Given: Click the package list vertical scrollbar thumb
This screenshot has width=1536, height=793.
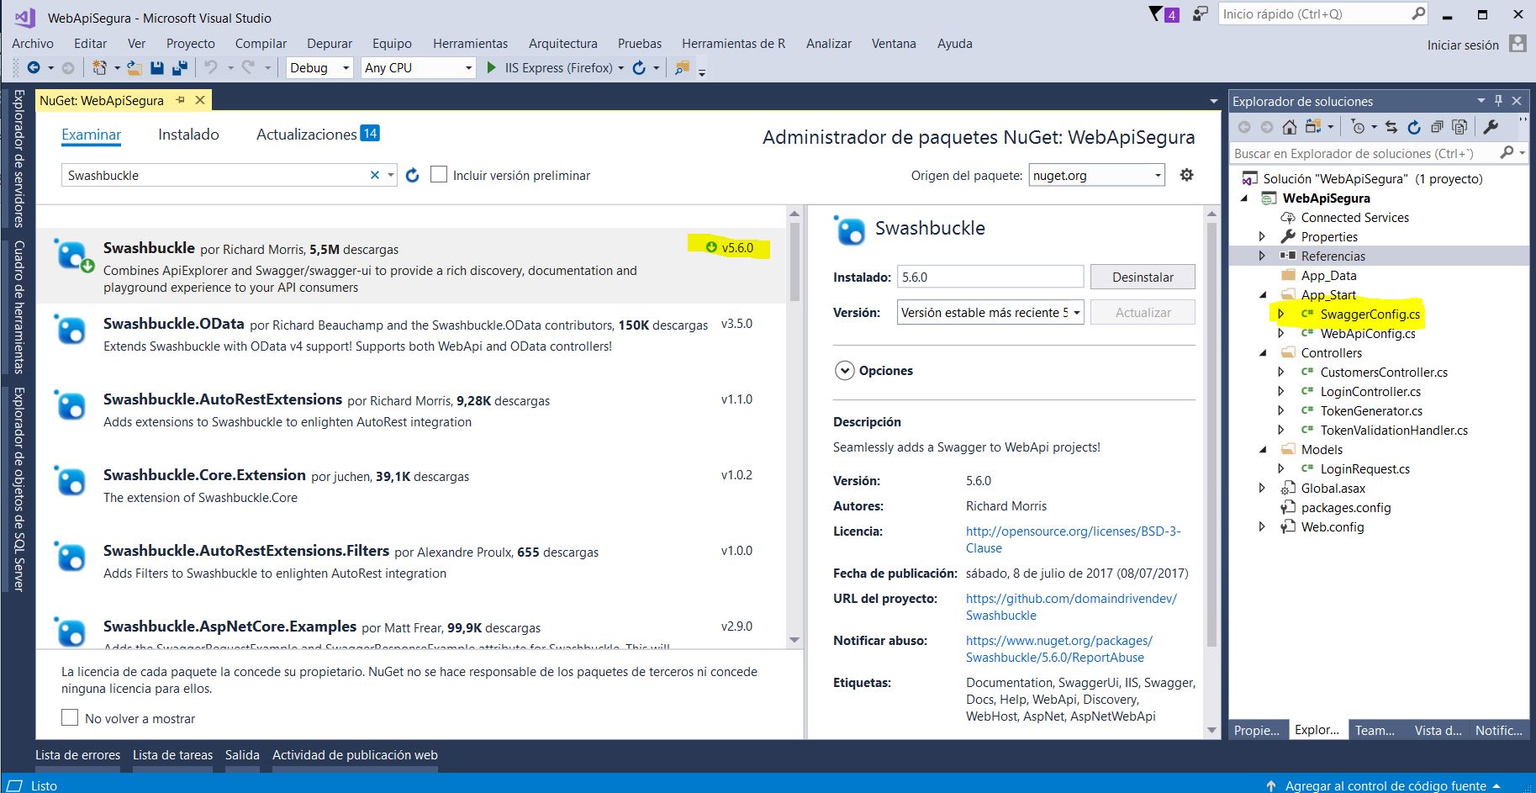Looking at the screenshot, I should 794,262.
